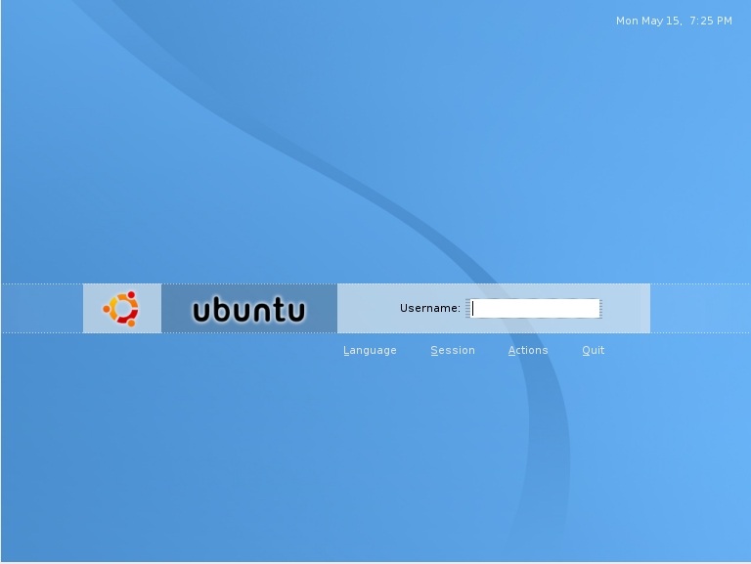Screen dimensions: 751x564
Task: Click the Username input field
Action: click(534, 308)
